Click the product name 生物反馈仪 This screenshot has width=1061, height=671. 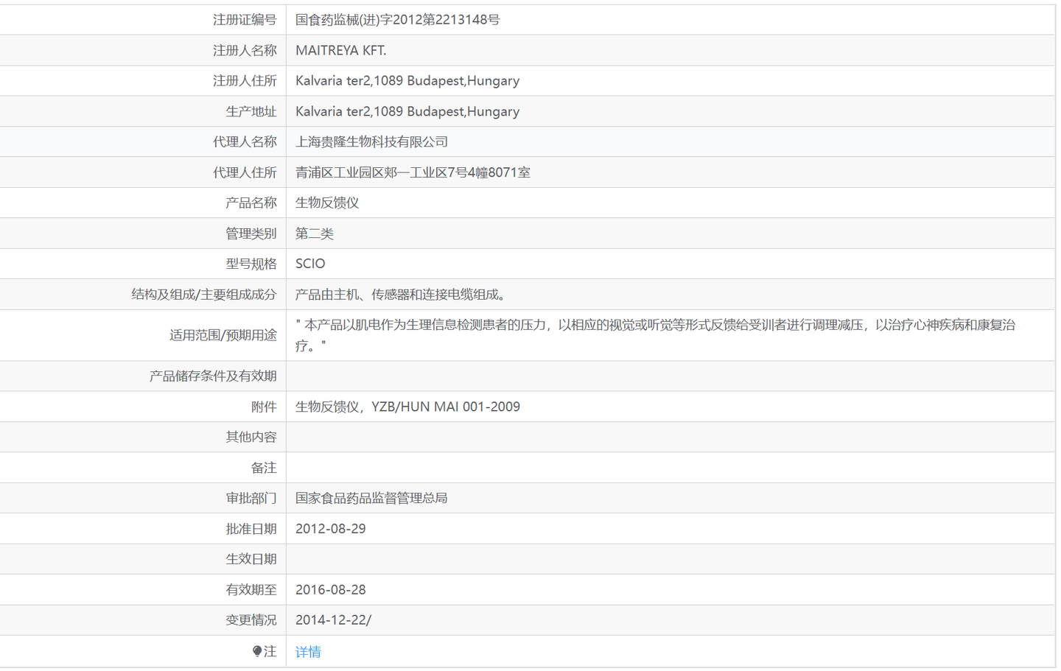coord(327,203)
